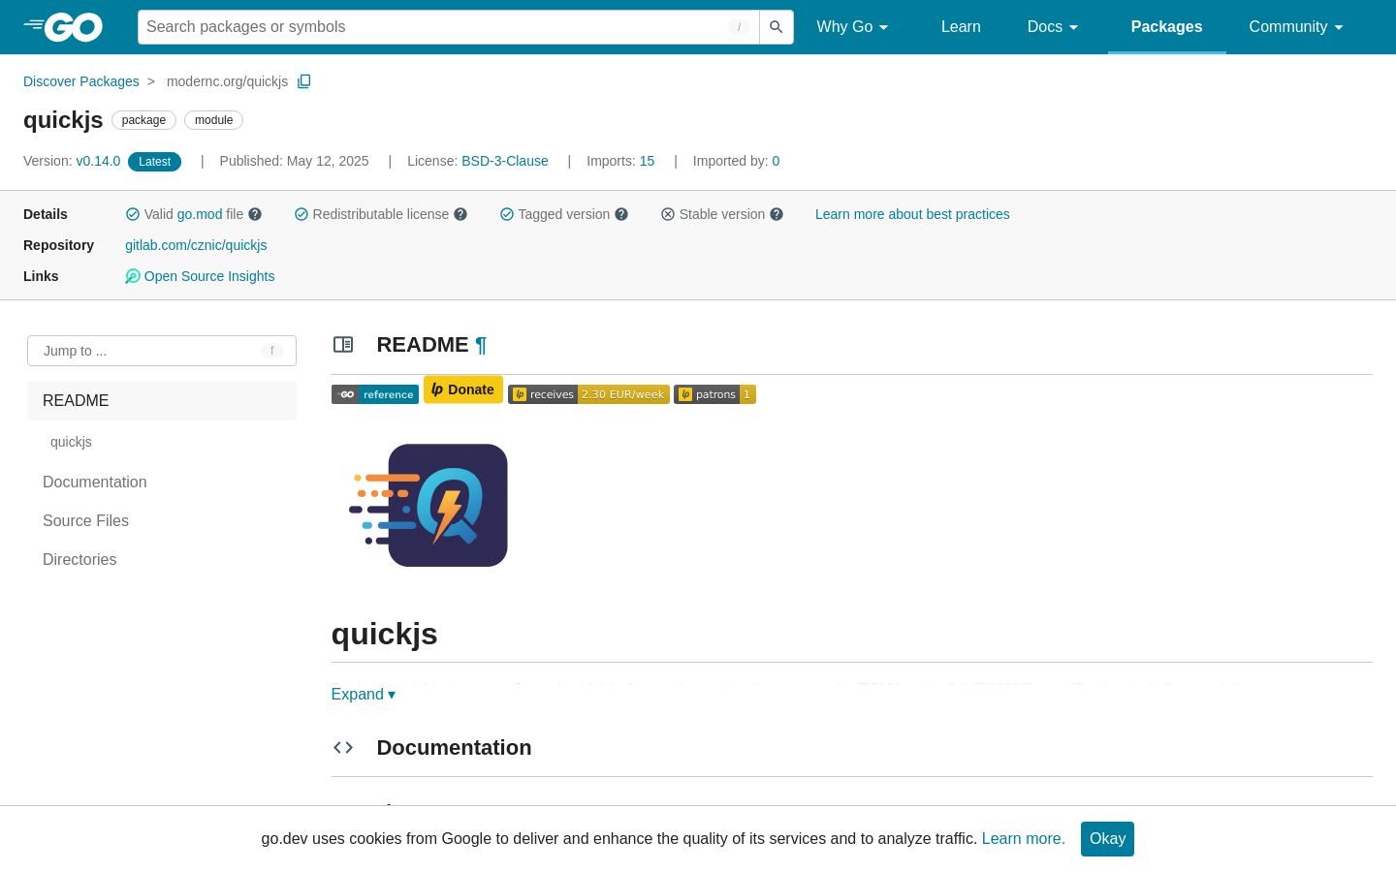
Task: Open the Imported by 0 link
Action: tap(776, 161)
